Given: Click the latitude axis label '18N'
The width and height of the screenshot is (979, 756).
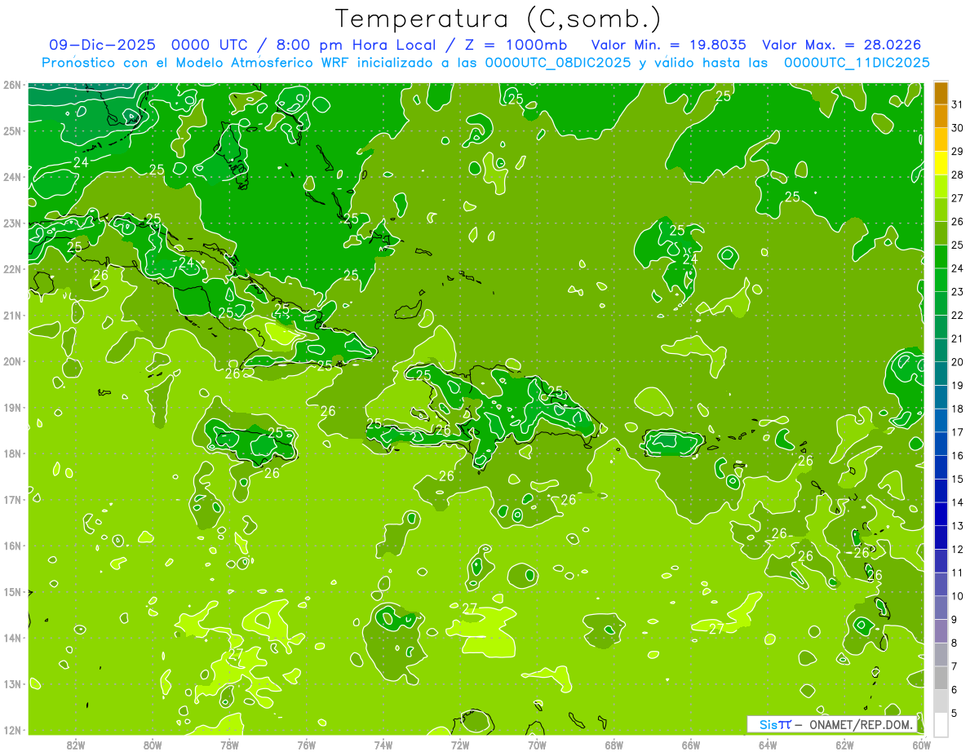Looking at the screenshot, I should (12, 453).
